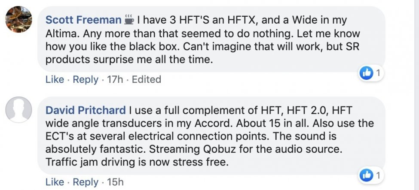Reply to Scott Freeman's comment

tap(85, 79)
